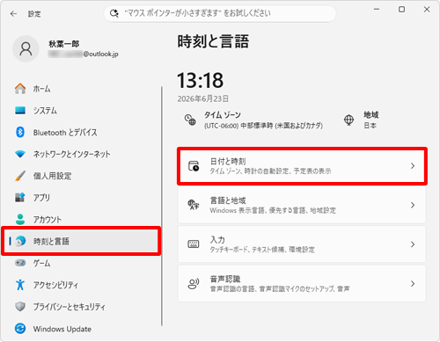Click the back arrow icon
The width and height of the screenshot is (440, 342).
[x=13, y=14]
